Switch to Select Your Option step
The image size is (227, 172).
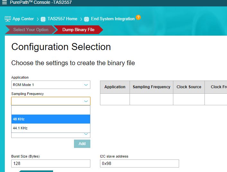click(31, 30)
